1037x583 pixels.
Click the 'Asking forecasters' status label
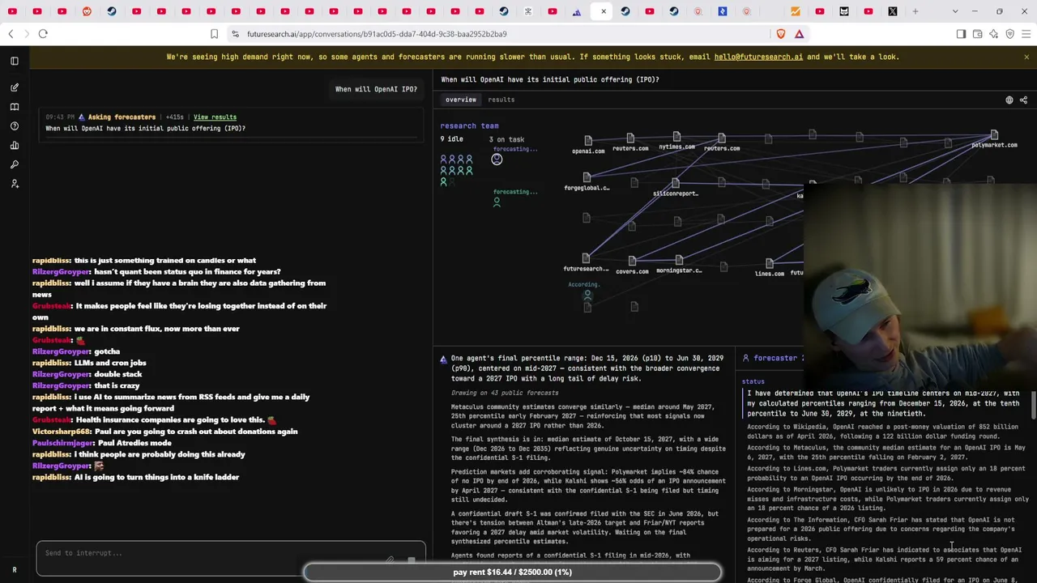122,117
